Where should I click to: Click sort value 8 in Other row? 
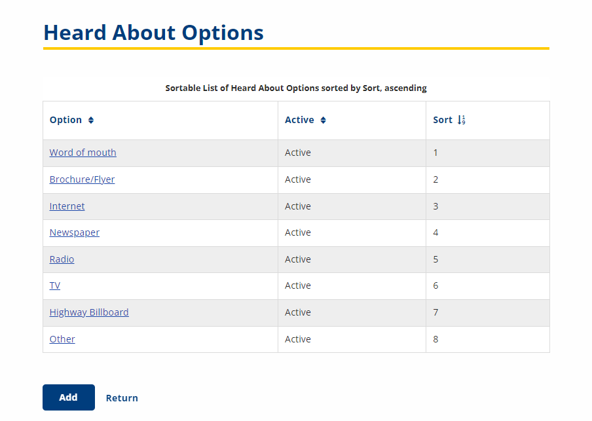point(435,339)
